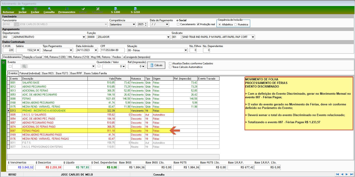
Task: Toggle the Produção real checkbox
Action: coord(198,24)
